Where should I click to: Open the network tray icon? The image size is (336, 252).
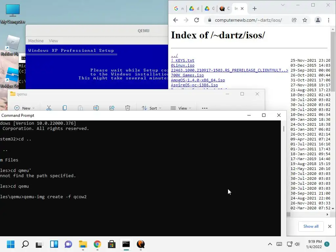tap(289, 244)
